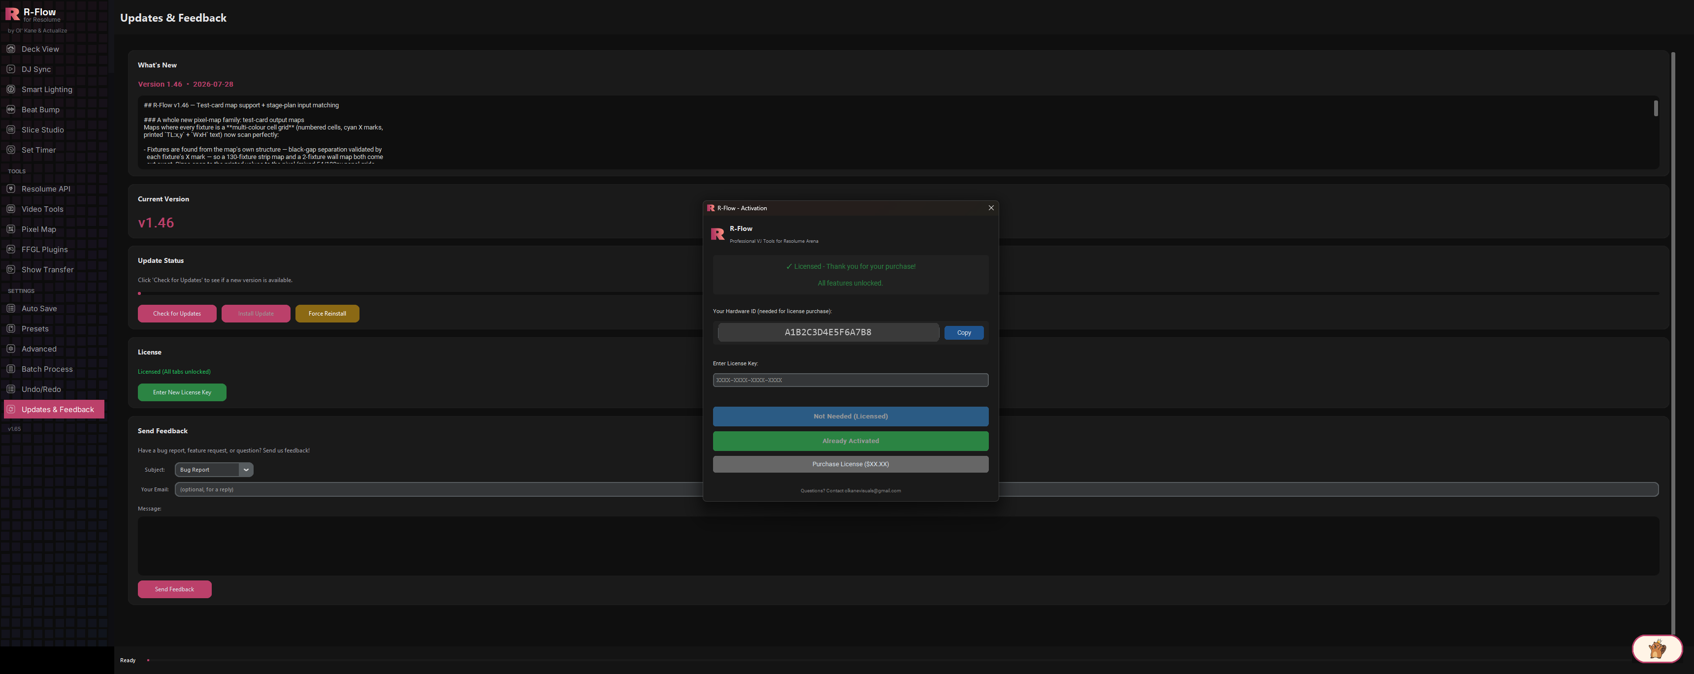Image resolution: width=1694 pixels, height=674 pixels.
Task: Click the Undo/Redo sidebar icon
Action: [x=10, y=389]
